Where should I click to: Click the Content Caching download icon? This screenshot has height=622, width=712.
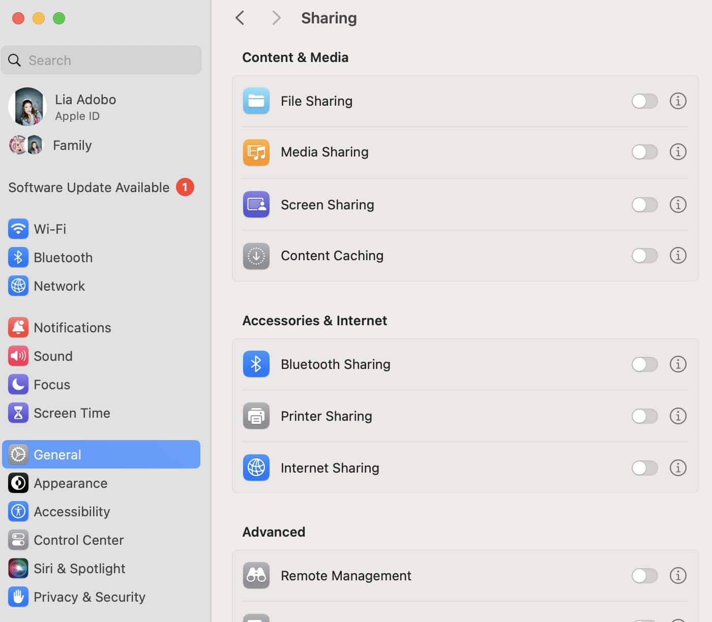pyautogui.click(x=256, y=256)
